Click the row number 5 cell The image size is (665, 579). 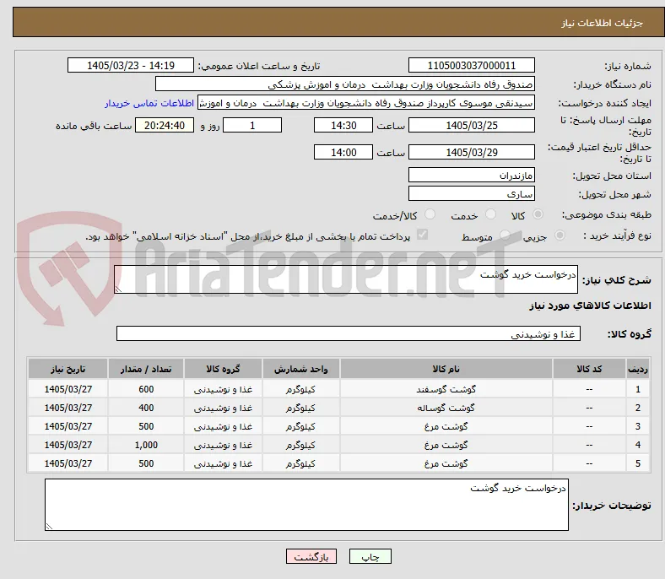[x=637, y=463]
